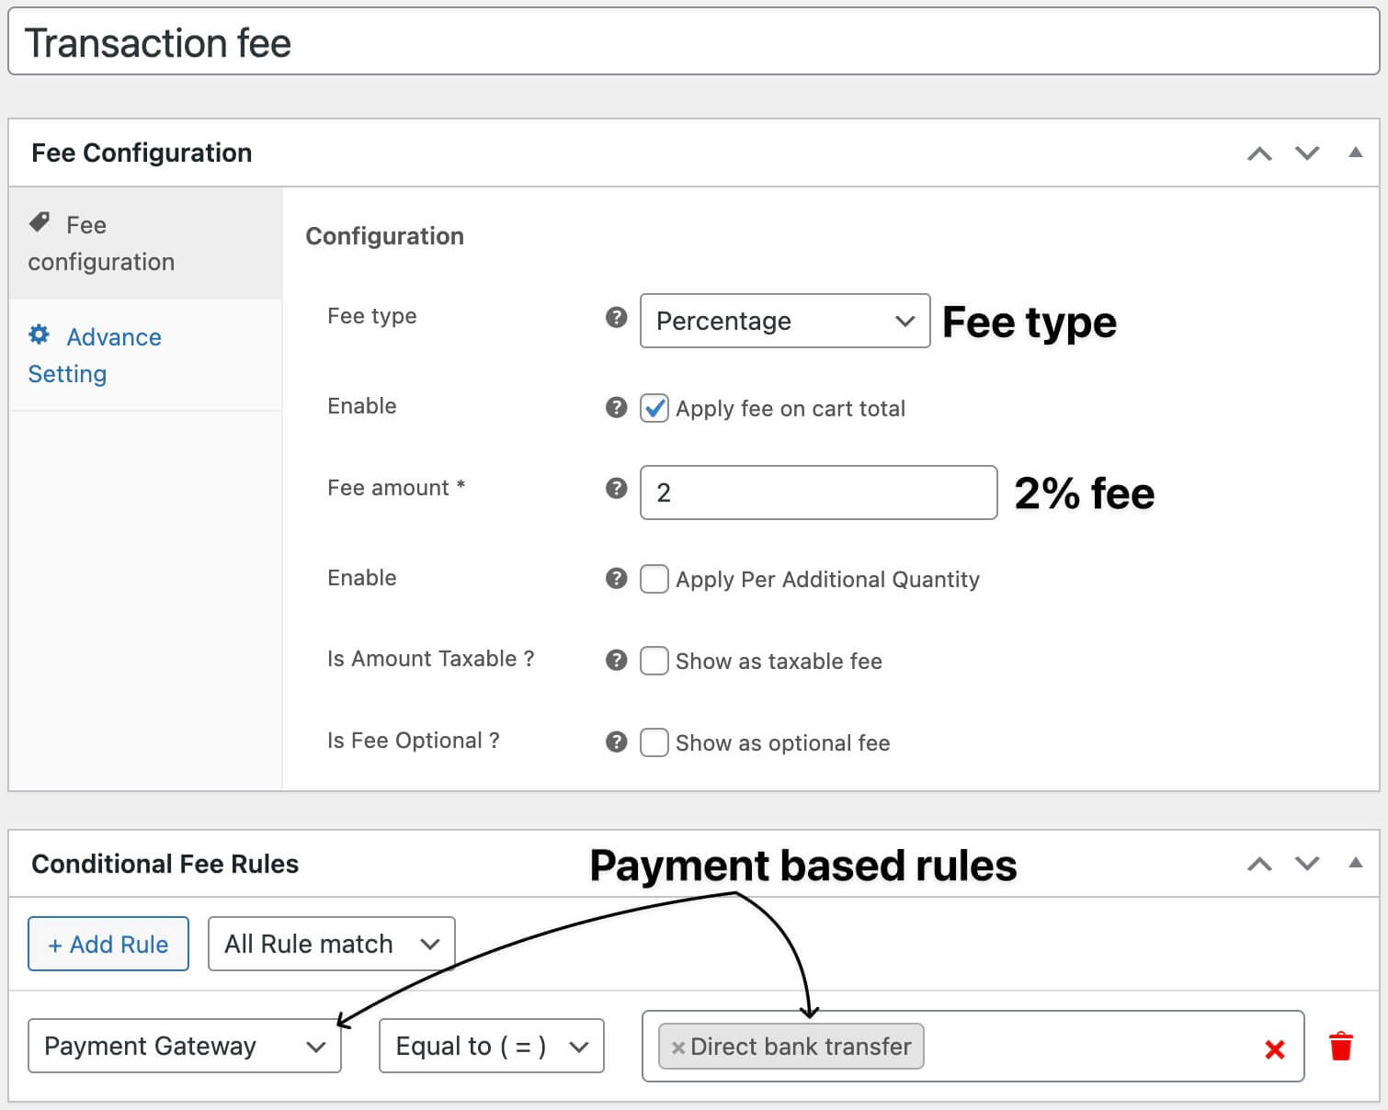This screenshot has height=1110, width=1388.
Task: Click the red X to clear the rule
Action: (x=1275, y=1048)
